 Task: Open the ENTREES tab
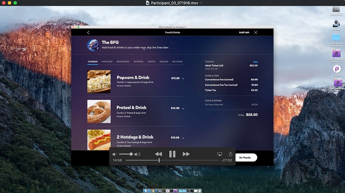(x=138, y=62)
